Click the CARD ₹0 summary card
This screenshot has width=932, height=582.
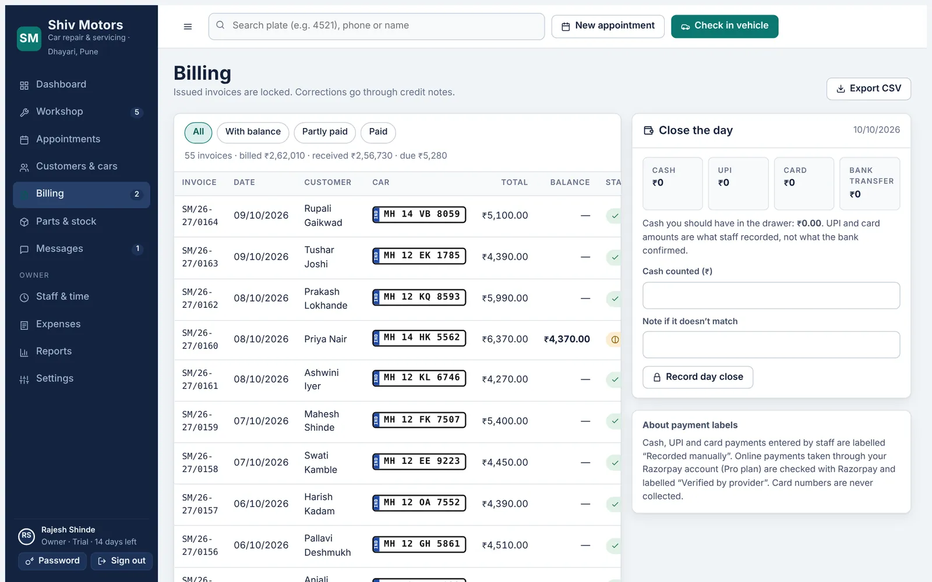pos(804,183)
